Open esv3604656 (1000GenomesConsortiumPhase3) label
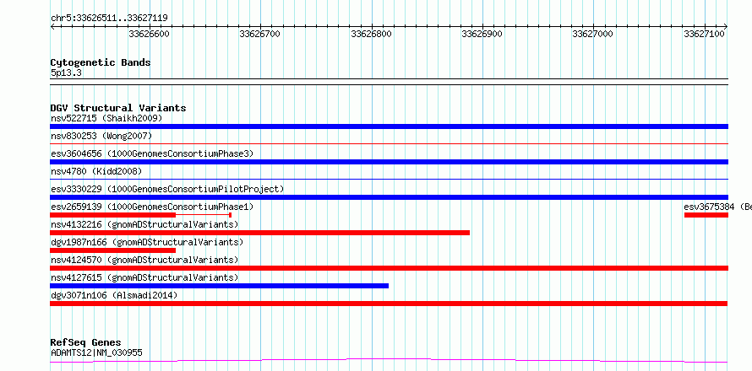This screenshot has width=752, height=371. (x=152, y=153)
